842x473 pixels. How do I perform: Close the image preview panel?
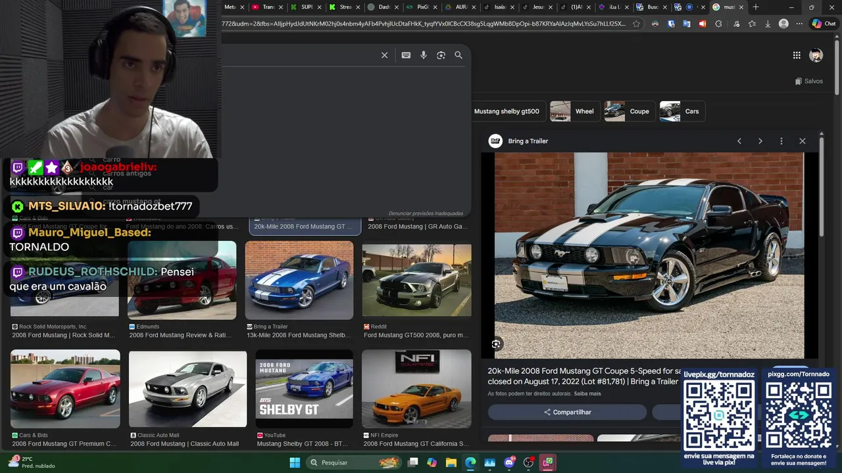pyautogui.click(x=803, y=141)
